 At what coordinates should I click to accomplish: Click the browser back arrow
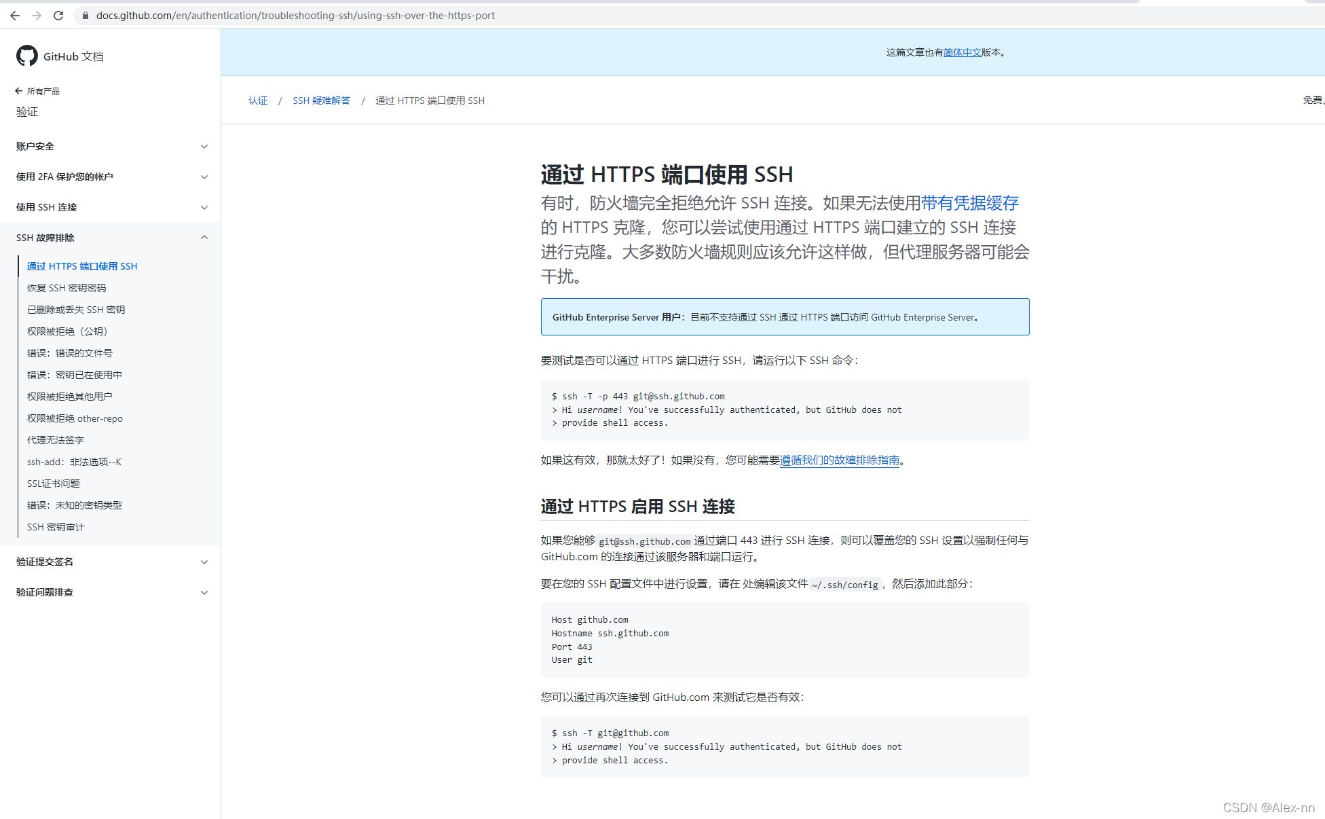(15, 15)
